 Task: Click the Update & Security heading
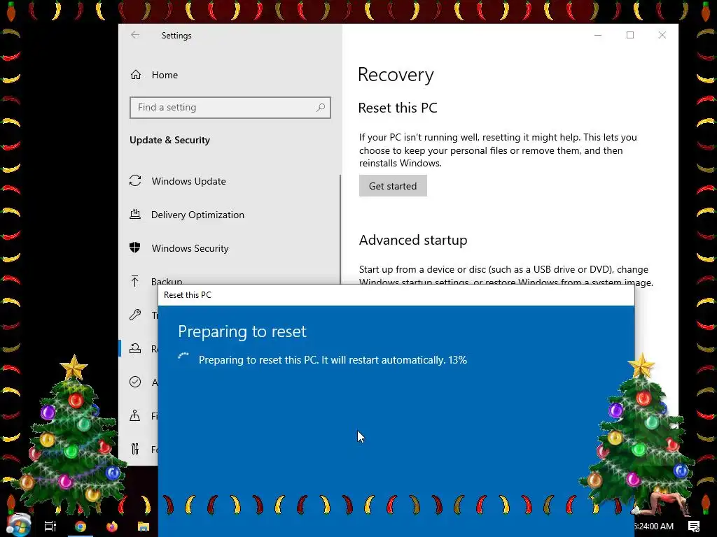click(x=169, y=140)
